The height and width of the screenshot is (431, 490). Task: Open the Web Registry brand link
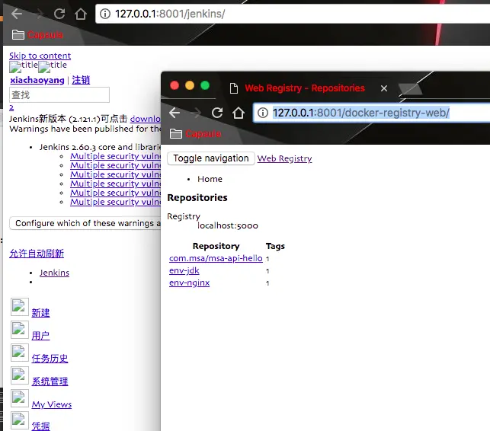285,158
